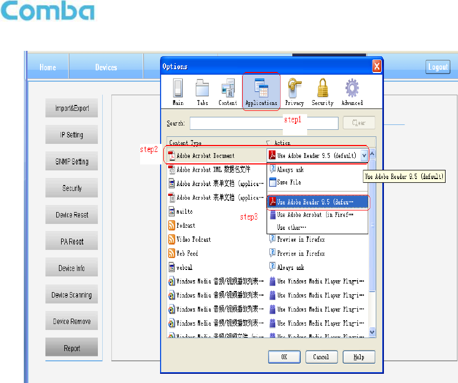Viewport: 458px width, 383px height.
Task: Click the Web Feed RSS icon
Action: coord(172,253)
